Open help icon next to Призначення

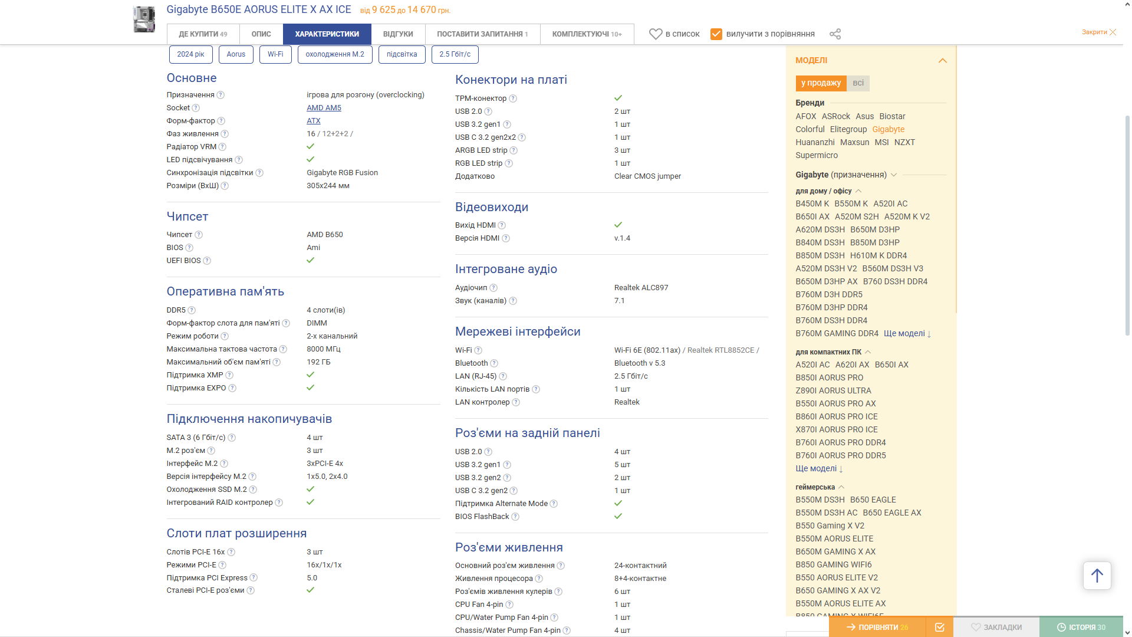click(x=221, y=95)
